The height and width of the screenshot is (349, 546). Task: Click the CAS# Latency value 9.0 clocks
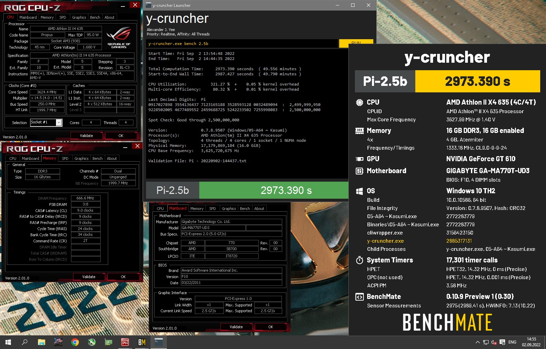tap(85, 210)
